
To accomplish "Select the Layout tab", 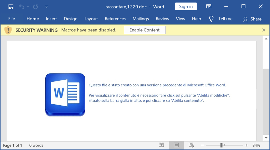I will pos(91,19).
